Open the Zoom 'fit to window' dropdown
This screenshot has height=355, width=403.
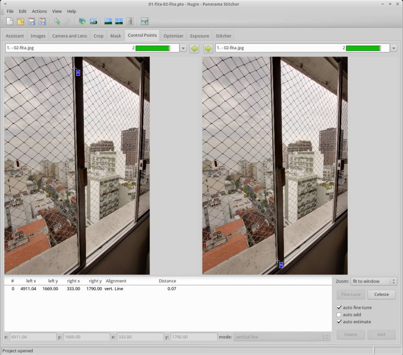click(x=373, y=281)
